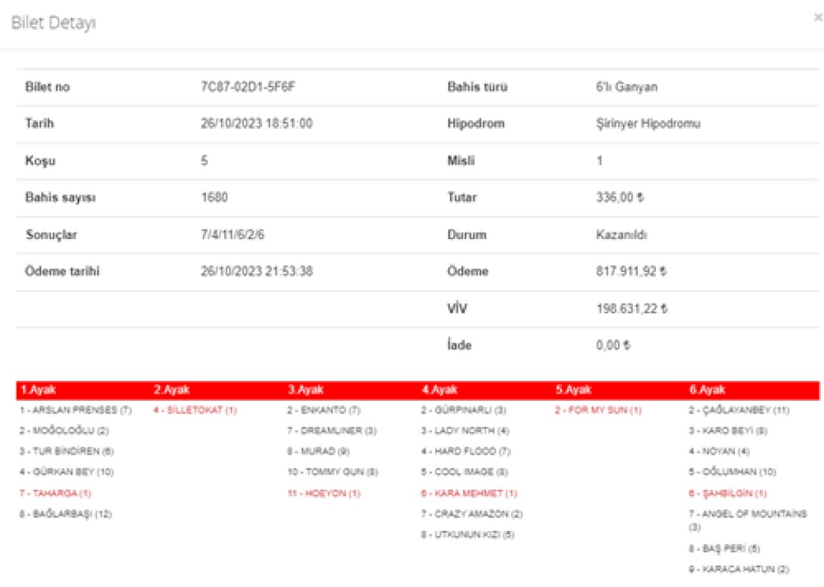Image resolution: width=824 pixels, height=587 pixels.
Task: Click HOEYON entry in third leg
Action: click(x=324, y=494)
